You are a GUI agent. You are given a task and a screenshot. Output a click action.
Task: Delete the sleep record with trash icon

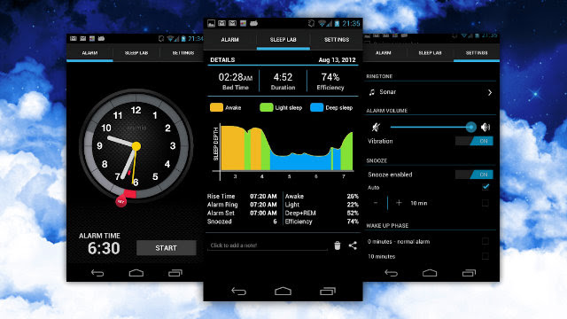click(337, 245)
